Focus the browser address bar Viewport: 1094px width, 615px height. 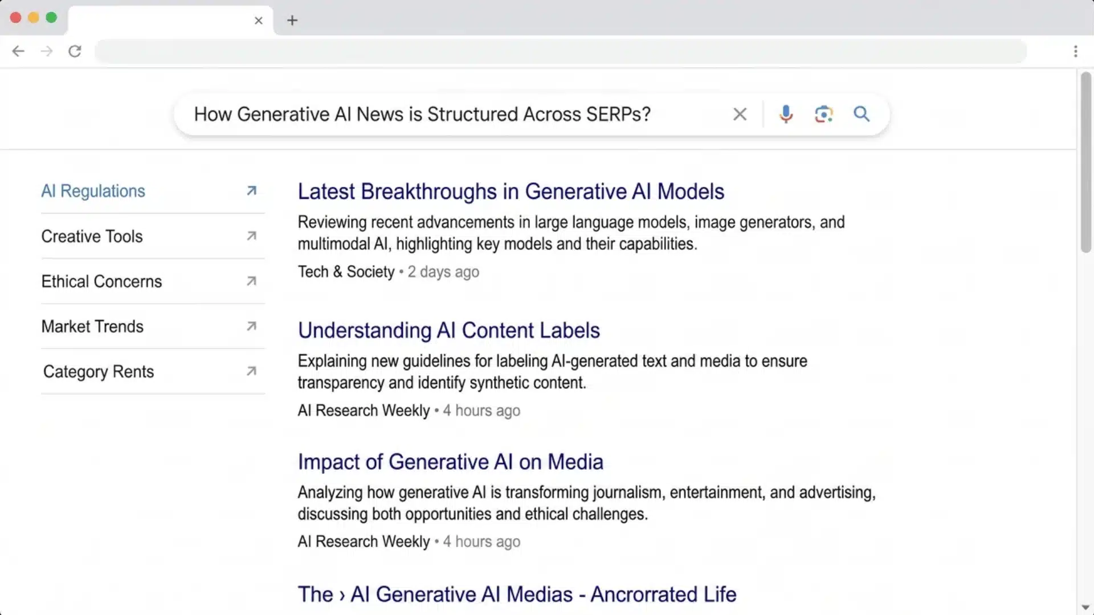561,51
